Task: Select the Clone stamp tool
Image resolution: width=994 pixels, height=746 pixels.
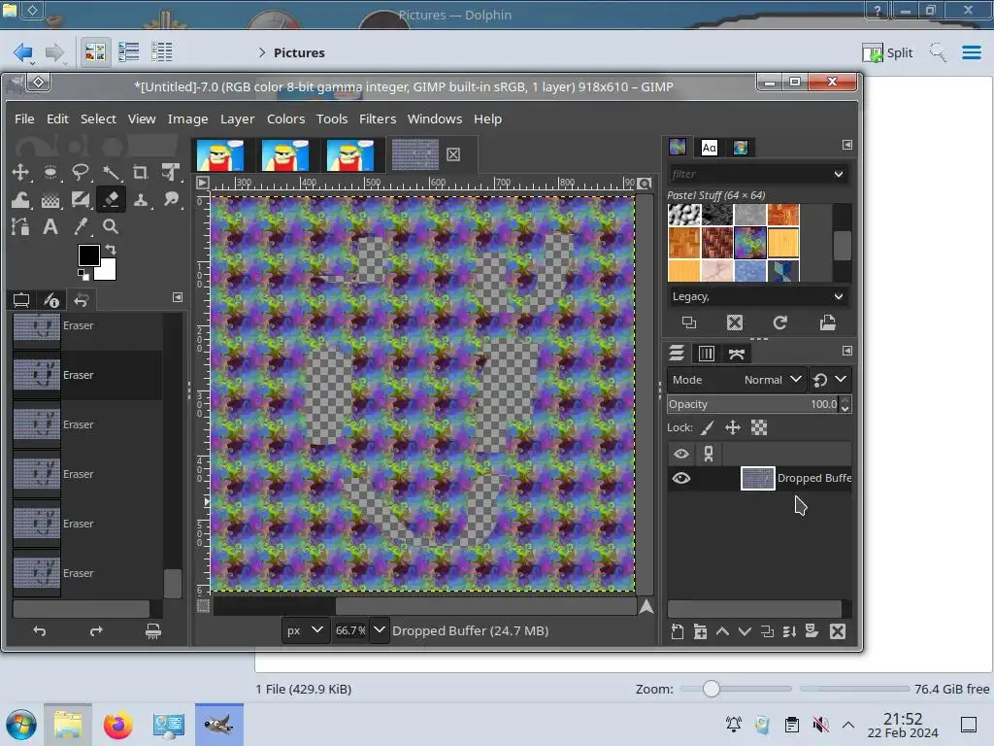Action: pyautogui.click(x=141, y=200)
